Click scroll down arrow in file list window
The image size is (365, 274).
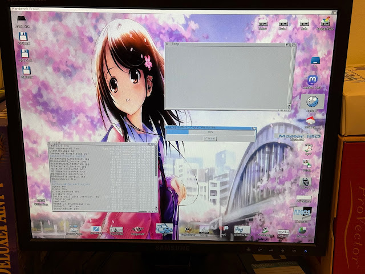(155, 209)
